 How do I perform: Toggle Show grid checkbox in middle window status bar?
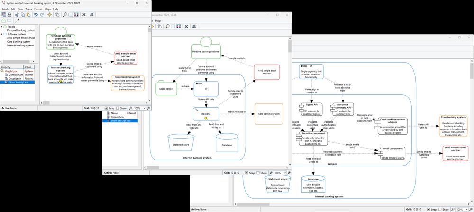pos(258,173)
